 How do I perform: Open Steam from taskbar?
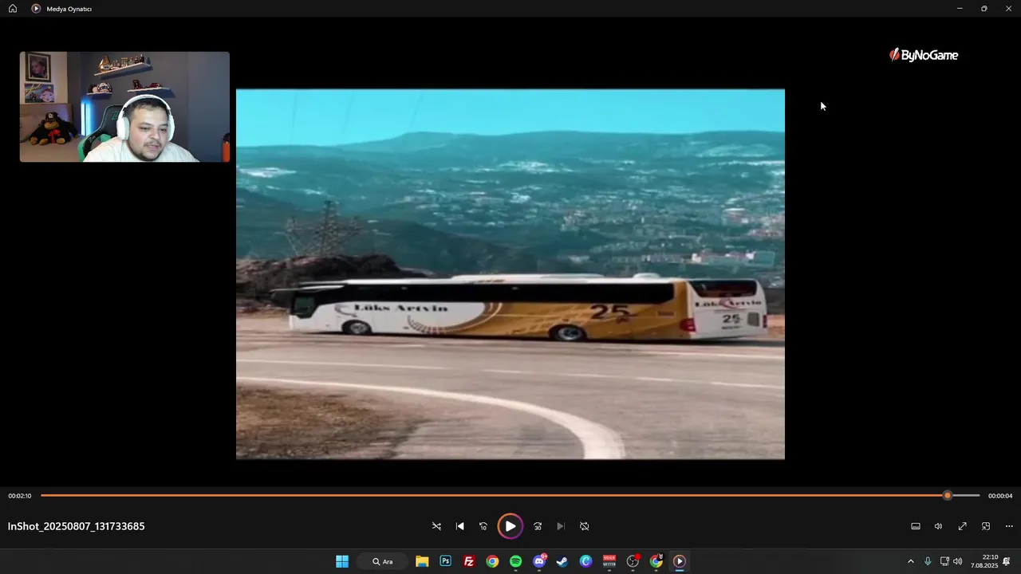tap(562, 561)
